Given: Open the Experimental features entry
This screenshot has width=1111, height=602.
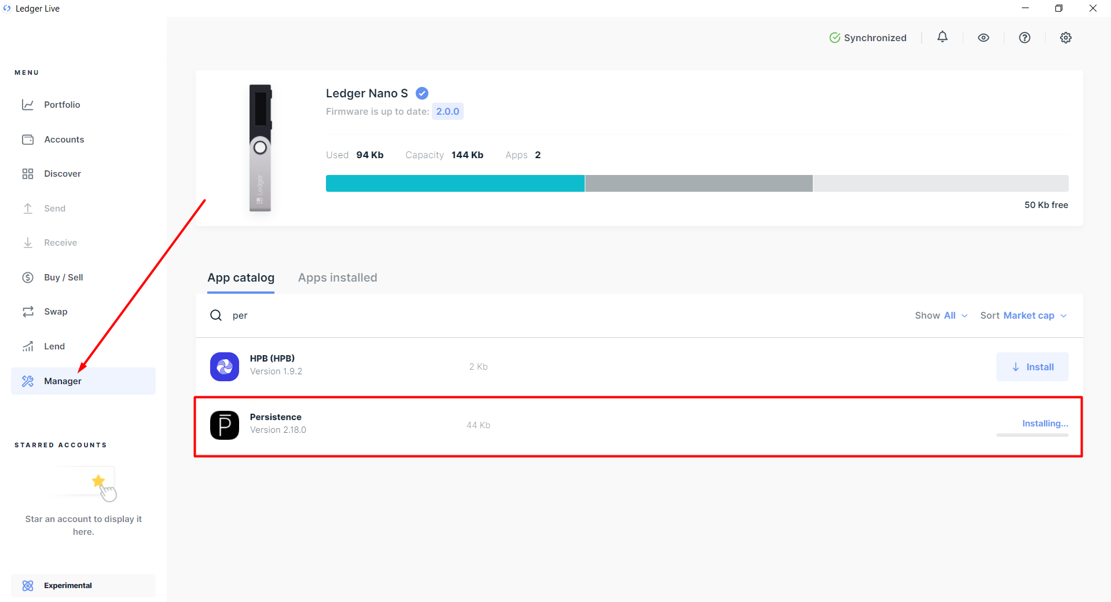Looking at the screenshot, I should 83,585.
